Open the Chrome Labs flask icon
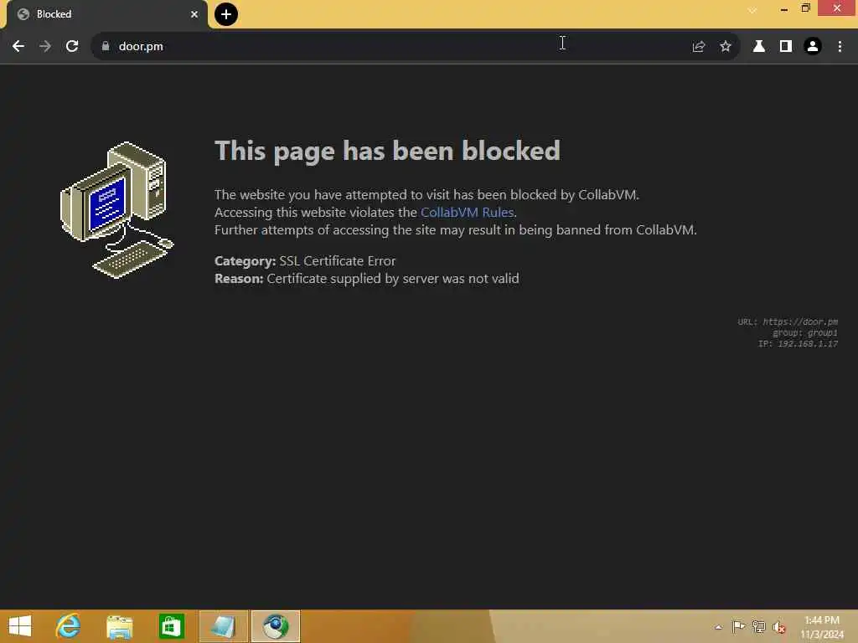Viewport: 858px width, 643px height. [x=759, y=47]
